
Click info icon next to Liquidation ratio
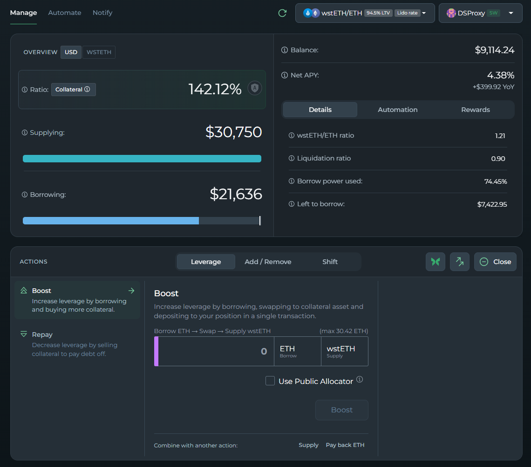point(292,159)
